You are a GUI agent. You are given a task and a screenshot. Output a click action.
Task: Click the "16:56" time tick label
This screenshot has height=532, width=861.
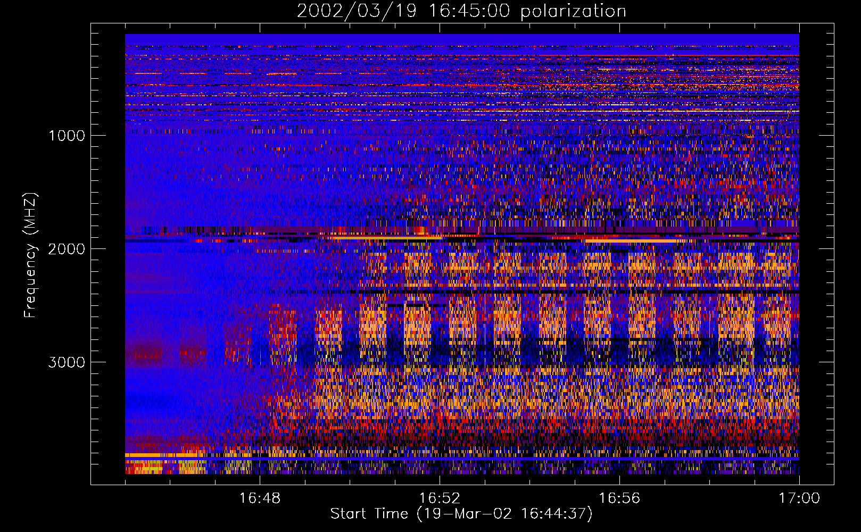point(619,498)
